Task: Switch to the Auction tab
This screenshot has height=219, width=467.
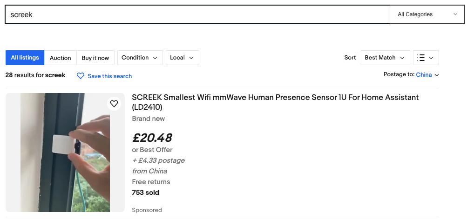Action: [x=61, y=58]
